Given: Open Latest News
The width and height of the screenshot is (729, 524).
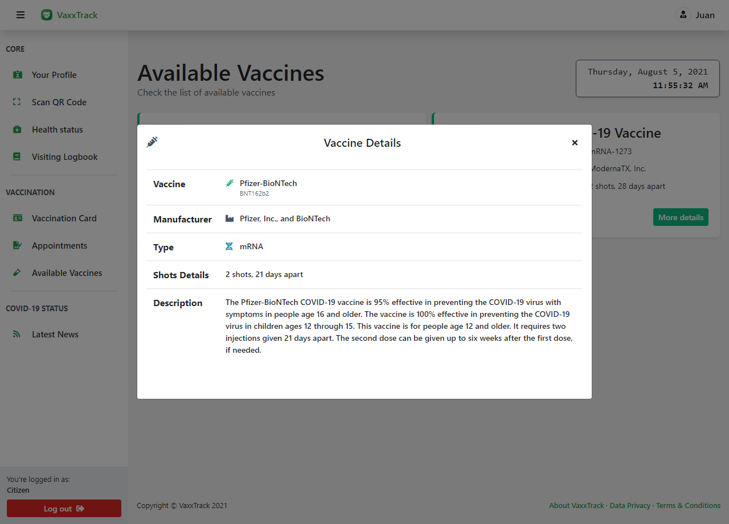Looking at the screenshot, I should pos(55,334).
